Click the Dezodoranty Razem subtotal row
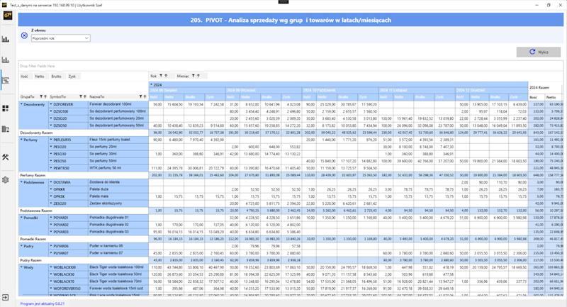 click(84, 133)
